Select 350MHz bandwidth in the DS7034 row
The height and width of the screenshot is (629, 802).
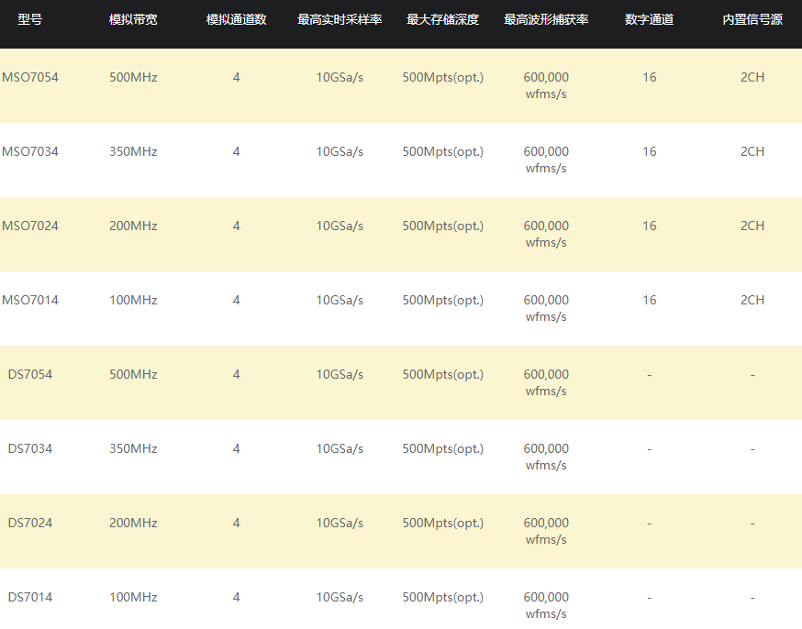point(133,448)
